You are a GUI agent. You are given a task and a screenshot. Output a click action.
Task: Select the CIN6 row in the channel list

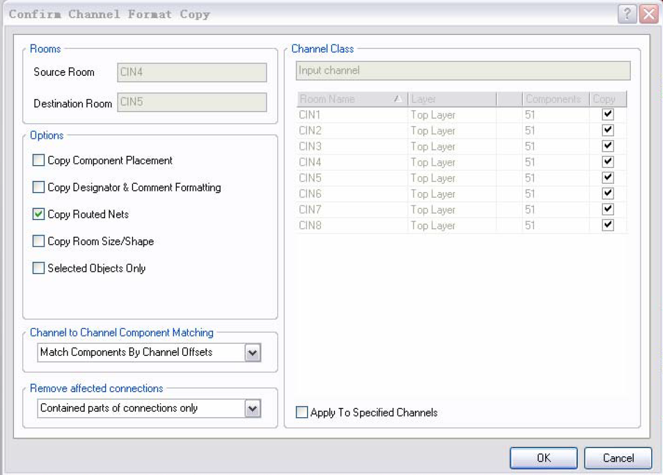[350, 194]
